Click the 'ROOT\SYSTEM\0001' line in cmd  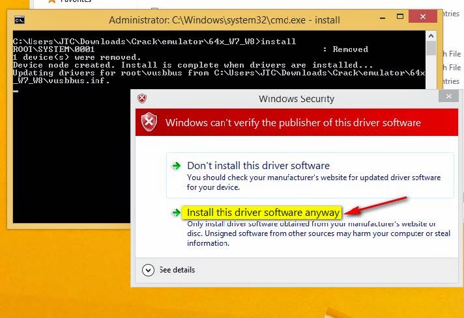(53, 49)
